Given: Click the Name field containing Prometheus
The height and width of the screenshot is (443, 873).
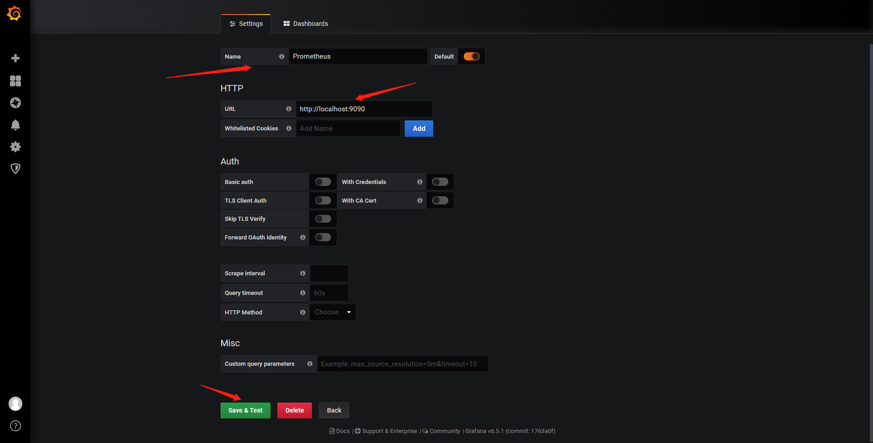Looking at the screenshot, I should pos(358,56).
